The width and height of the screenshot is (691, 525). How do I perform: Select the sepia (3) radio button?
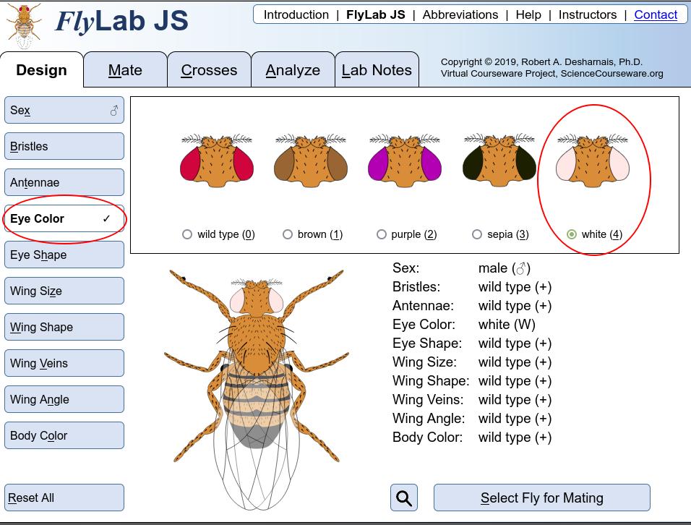click(x=477, y=234)
